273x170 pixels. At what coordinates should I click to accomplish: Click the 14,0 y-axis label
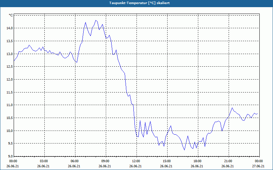coord(10,28)
